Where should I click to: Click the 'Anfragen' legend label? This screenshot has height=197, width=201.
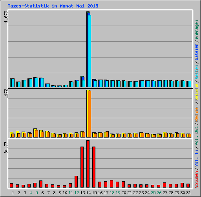tap(197, 29)
